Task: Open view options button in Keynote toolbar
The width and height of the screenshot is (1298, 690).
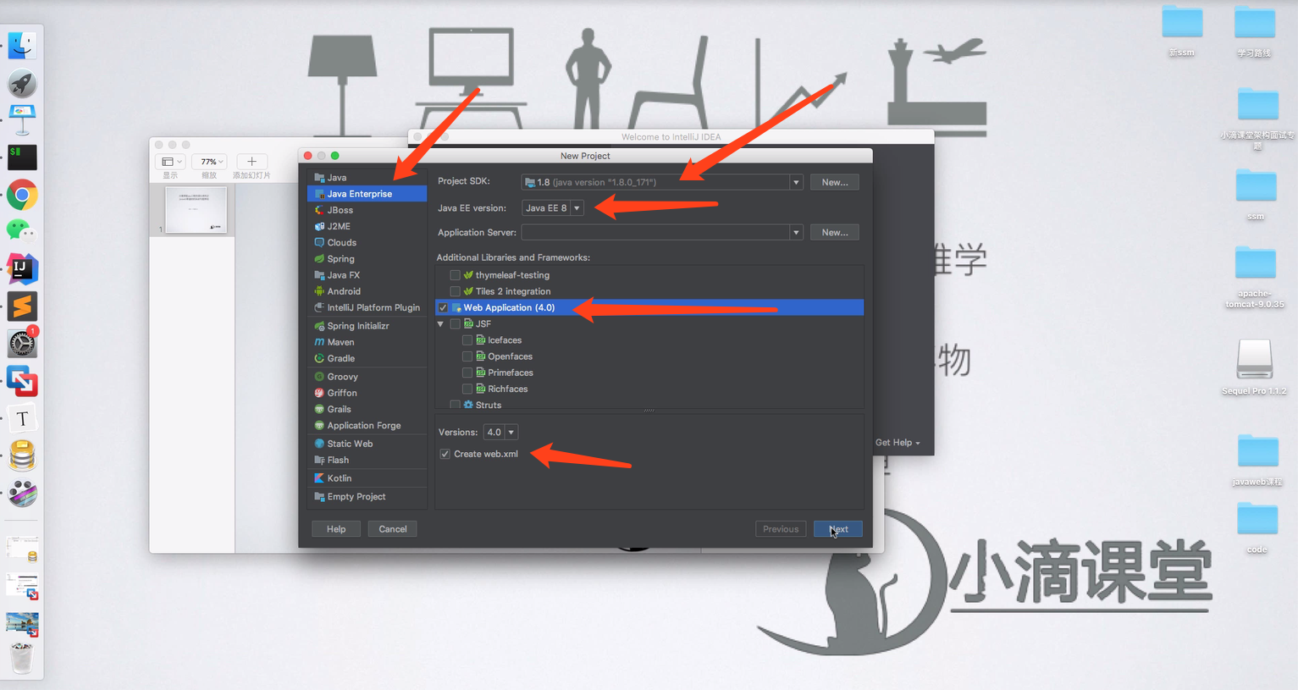Action: 171,162
